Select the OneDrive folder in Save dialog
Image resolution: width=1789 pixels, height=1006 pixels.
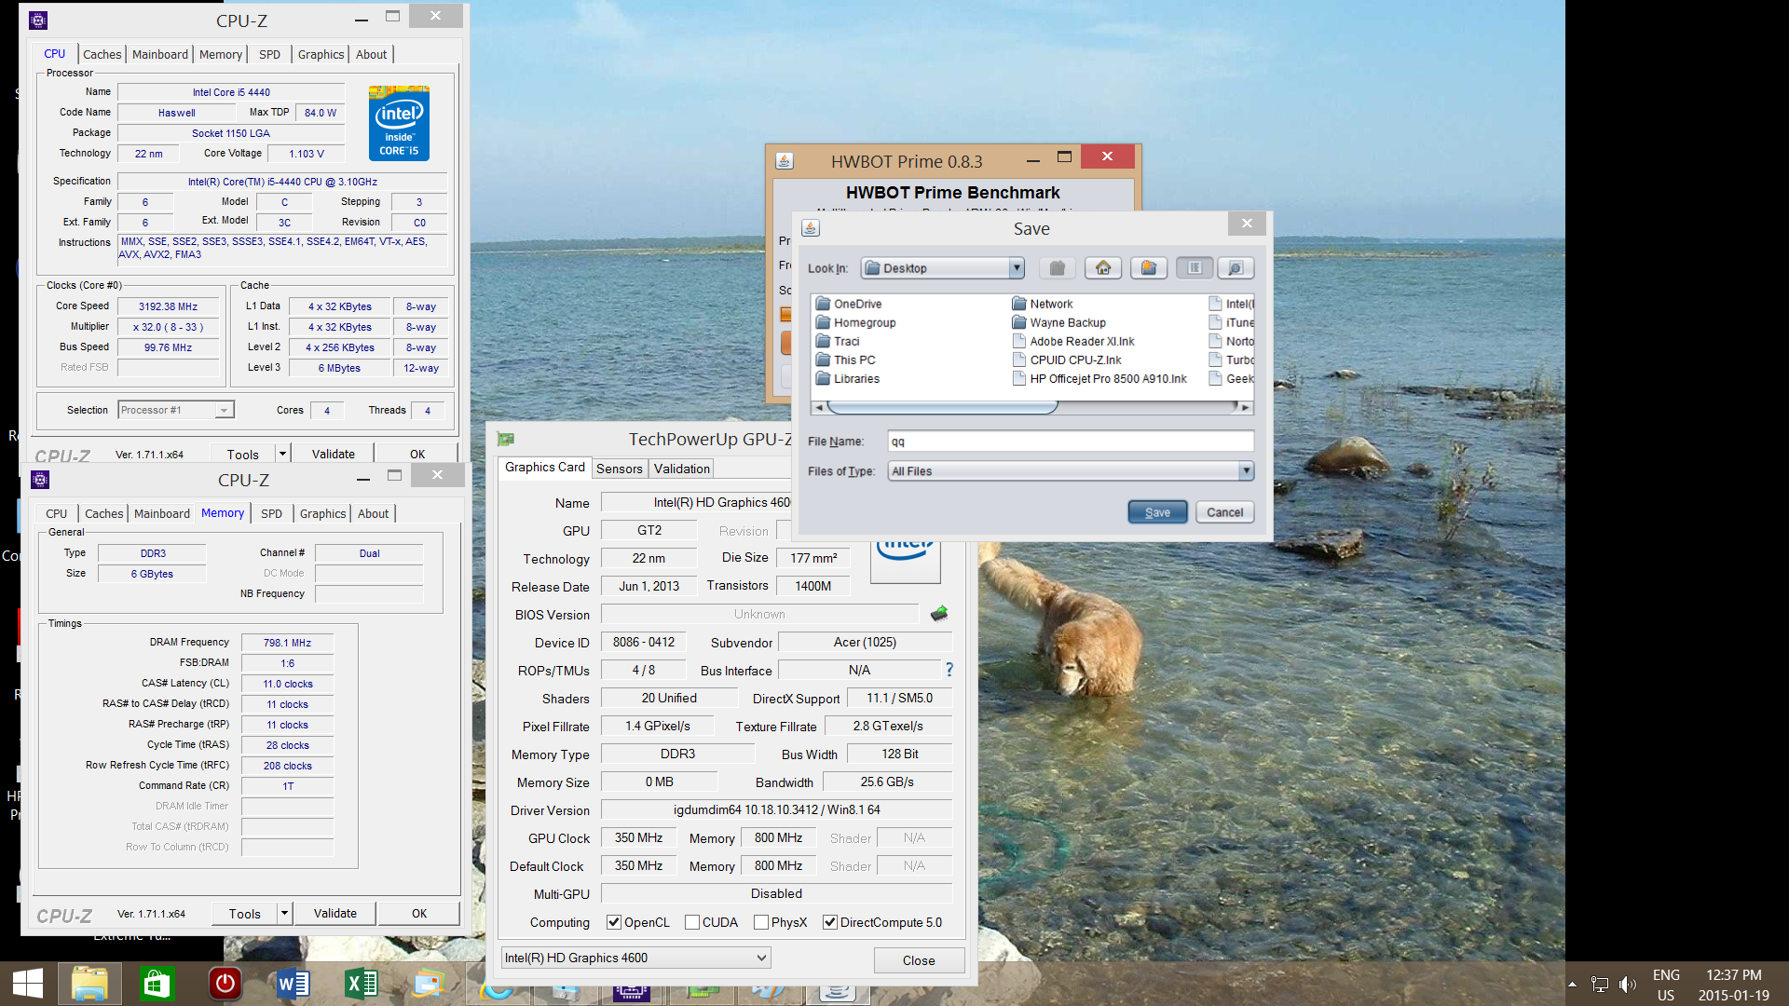pos(849,304)
